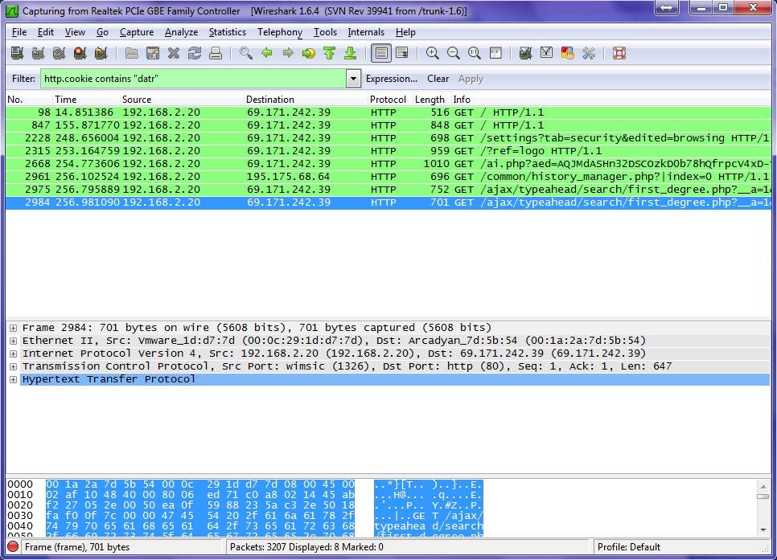Click the find packet magnifier icon

[x=246, y=54]
